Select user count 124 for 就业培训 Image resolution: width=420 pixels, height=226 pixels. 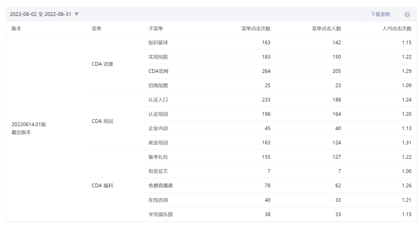click(337, 143)
